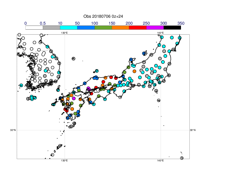Click the legend value label '150'

112,24
